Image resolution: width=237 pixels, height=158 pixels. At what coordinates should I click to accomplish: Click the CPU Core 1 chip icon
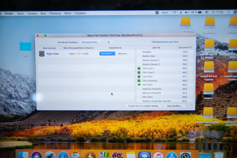click(139, 68)
